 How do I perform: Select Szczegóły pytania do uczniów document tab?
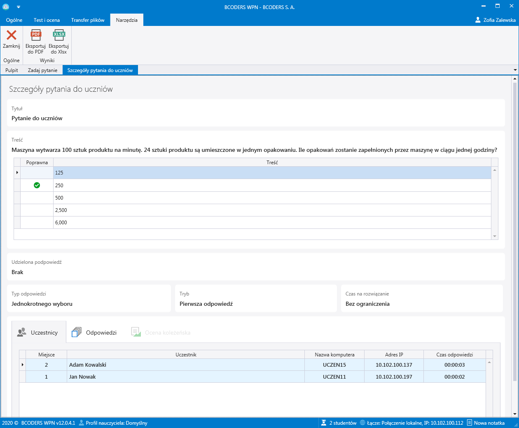(x=100, y=70)
